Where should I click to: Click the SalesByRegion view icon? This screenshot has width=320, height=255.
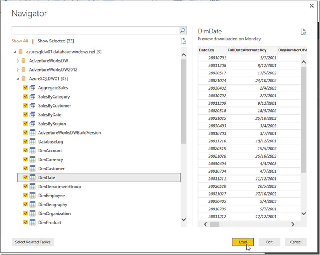pos(32,123)
